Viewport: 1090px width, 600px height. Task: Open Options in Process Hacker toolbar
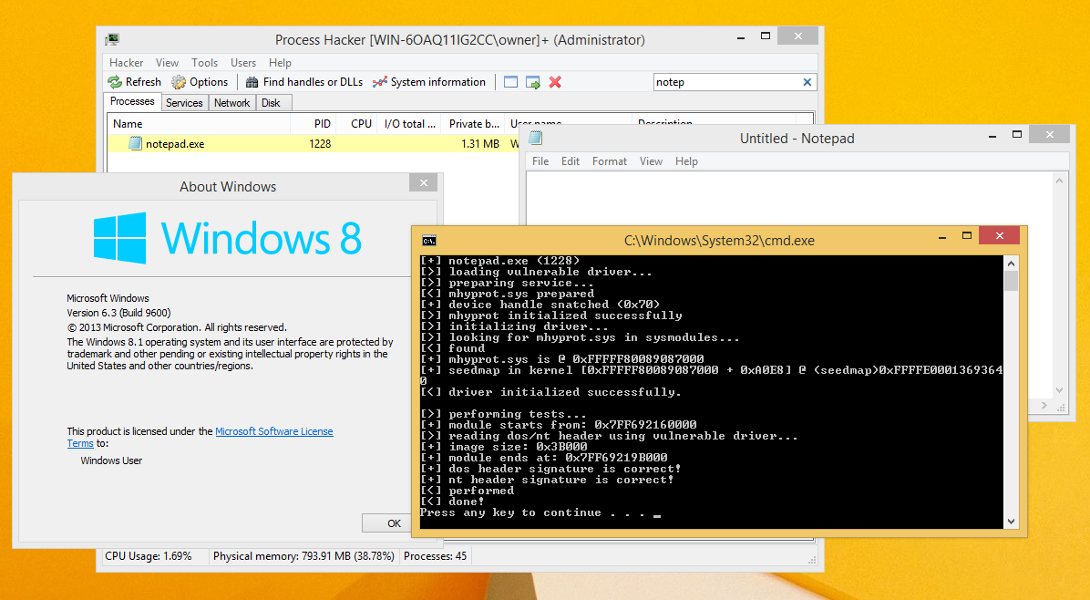click(x=201, y=82)
